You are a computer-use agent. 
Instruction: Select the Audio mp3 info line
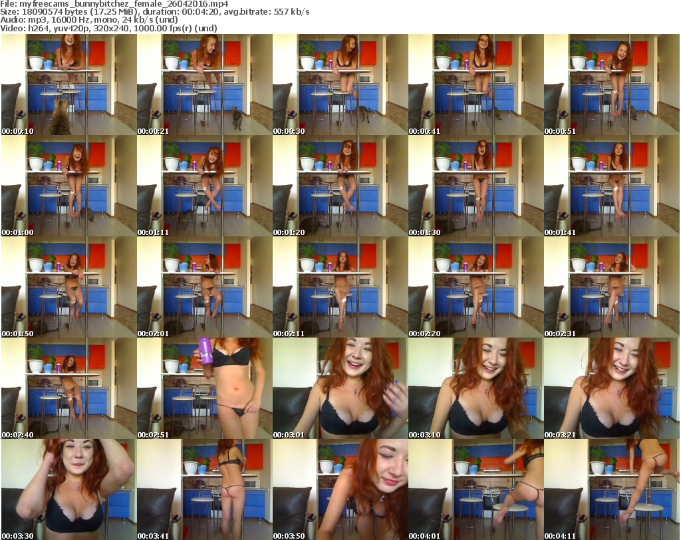(x=89, y=20)
